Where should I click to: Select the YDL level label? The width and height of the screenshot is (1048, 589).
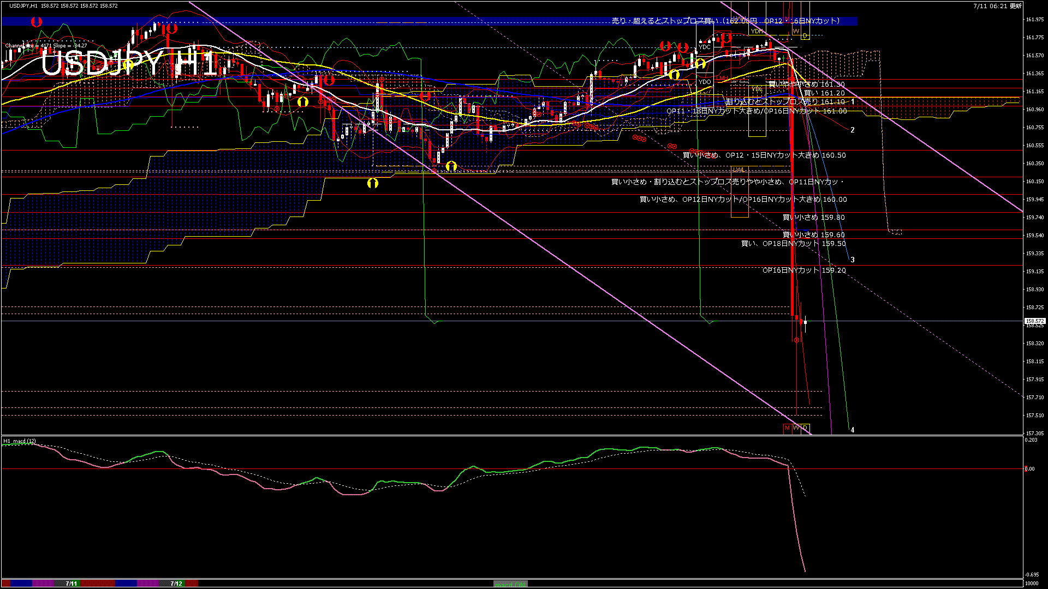tap(757, 89)
